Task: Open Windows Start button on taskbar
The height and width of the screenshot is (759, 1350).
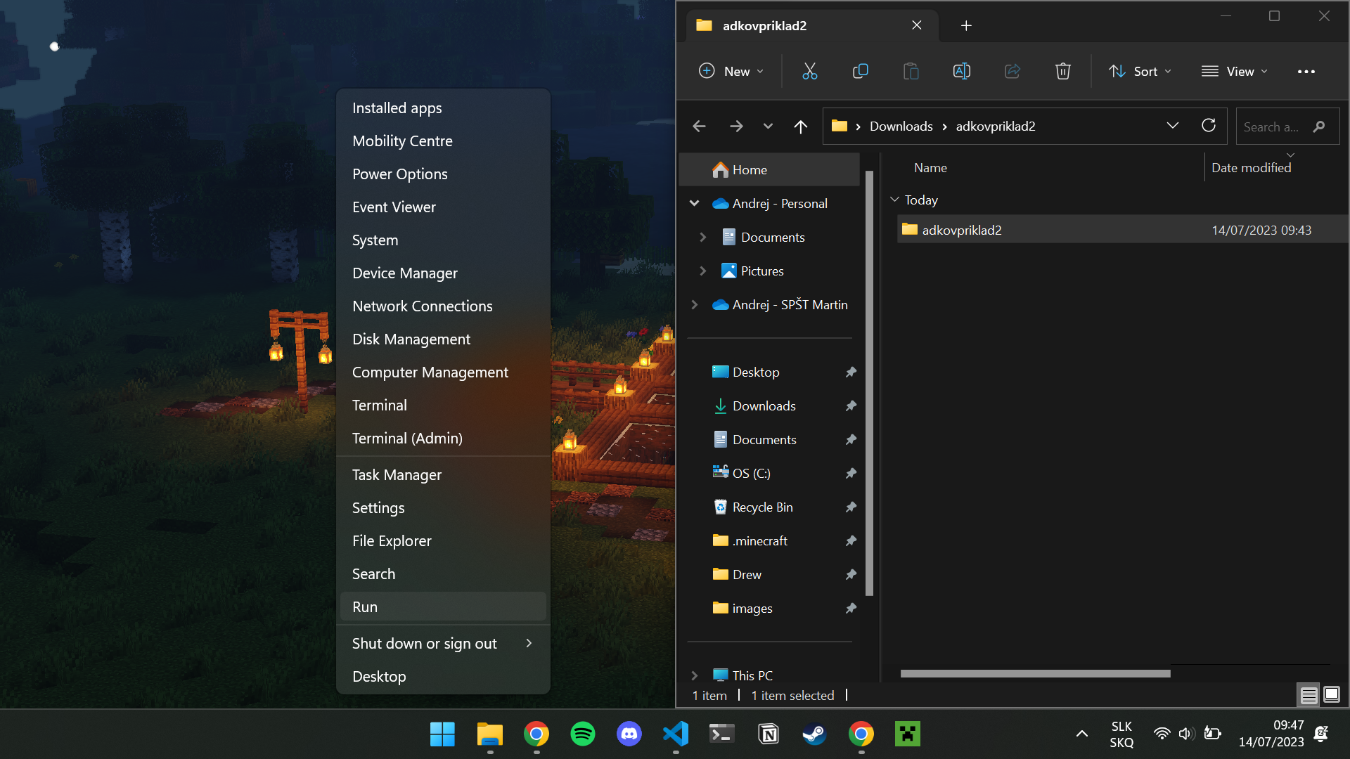Action: [x=442, y=734]
